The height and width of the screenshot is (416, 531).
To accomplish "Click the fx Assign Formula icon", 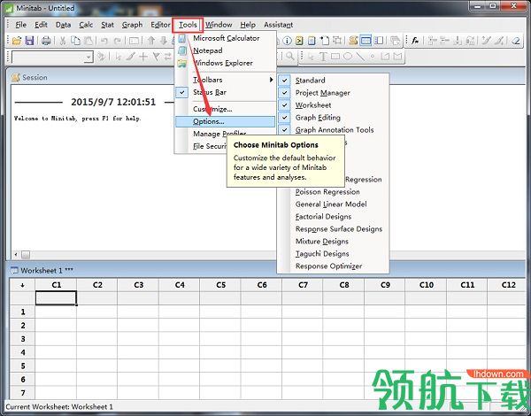I will 415,41.
